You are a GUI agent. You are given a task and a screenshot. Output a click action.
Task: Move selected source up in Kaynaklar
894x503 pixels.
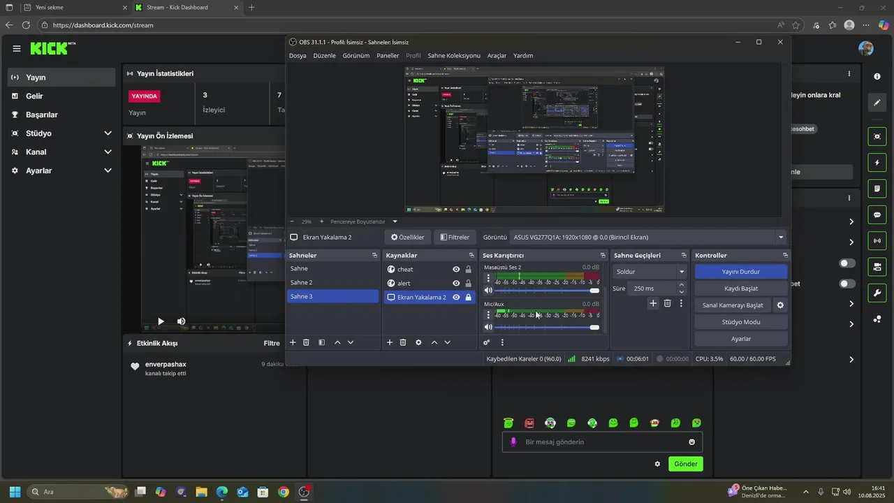pos(434,342)
